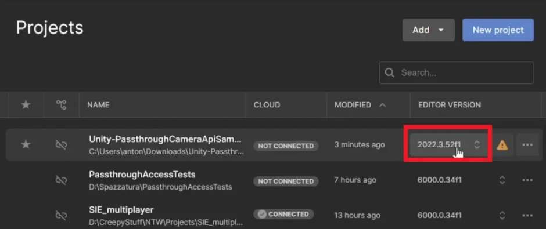Change editor version for PassthroughAccessTests project
The height and width of the screenshot is (229, 546).
click(x=502, y=180)
